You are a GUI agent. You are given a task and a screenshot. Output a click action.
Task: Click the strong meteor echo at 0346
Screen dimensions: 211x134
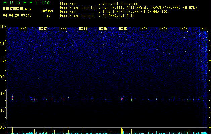tap(122, 99)
